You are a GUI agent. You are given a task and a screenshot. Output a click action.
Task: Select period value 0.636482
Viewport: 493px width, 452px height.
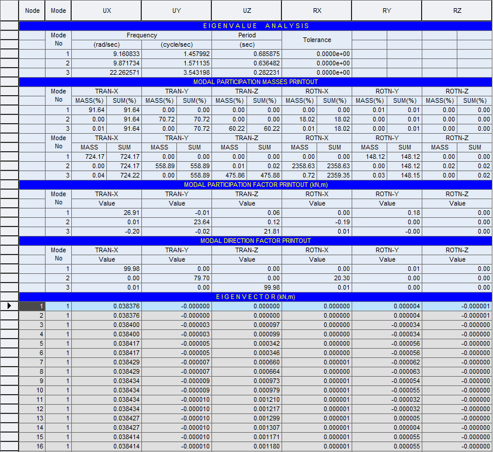(x=247, y=63)
